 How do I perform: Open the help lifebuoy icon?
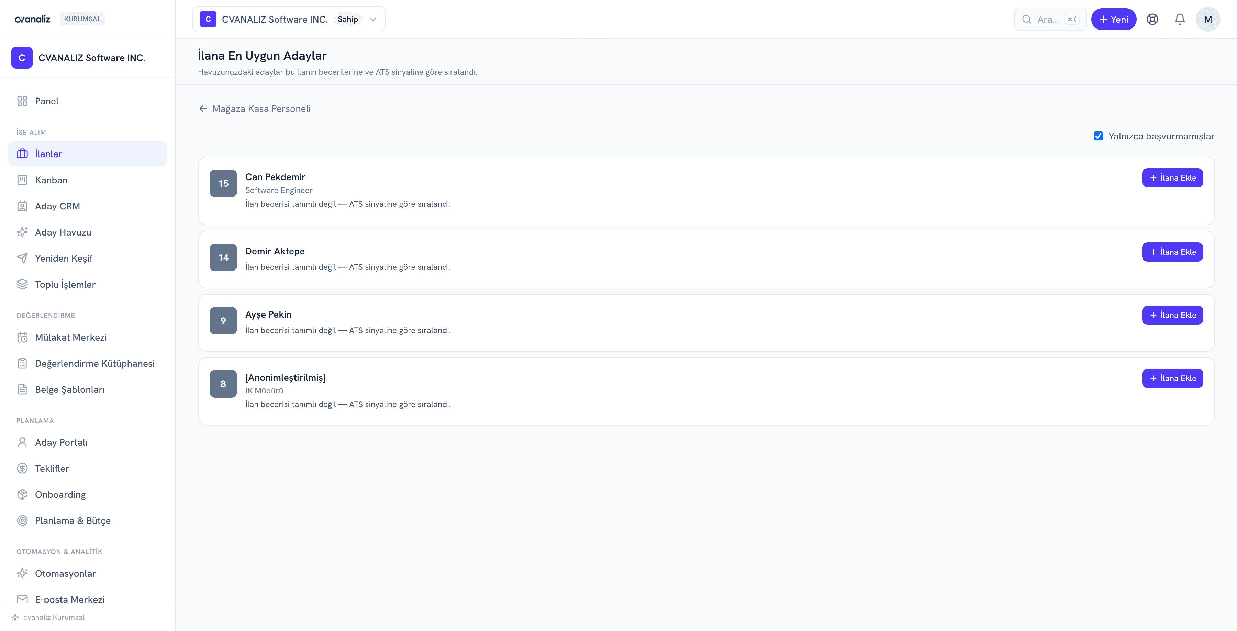1152,19
